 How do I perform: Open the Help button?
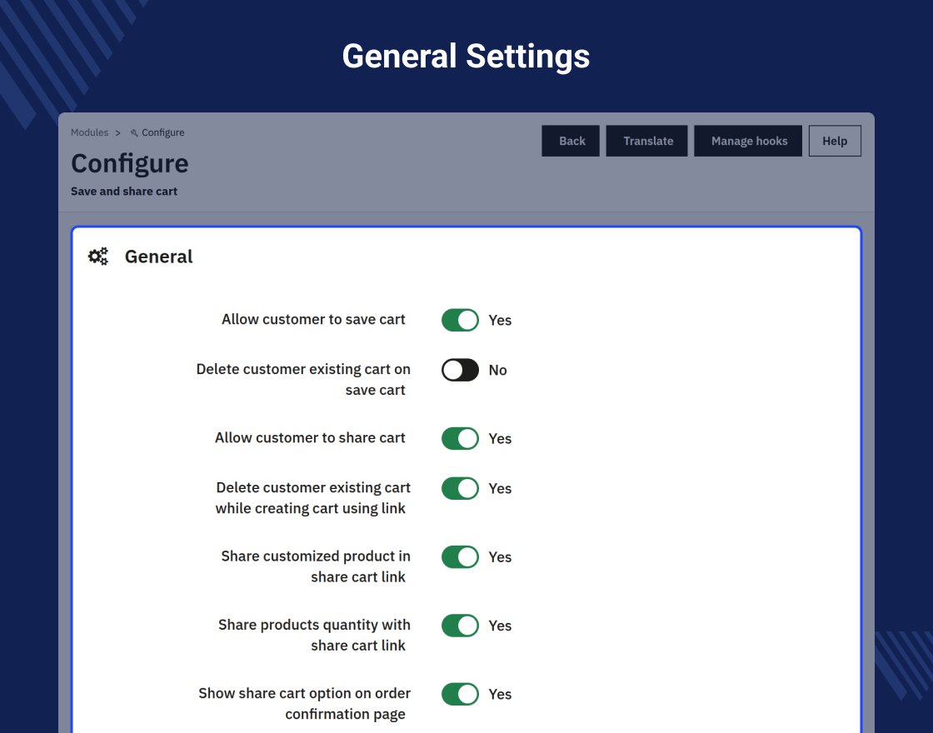(835, 141)
